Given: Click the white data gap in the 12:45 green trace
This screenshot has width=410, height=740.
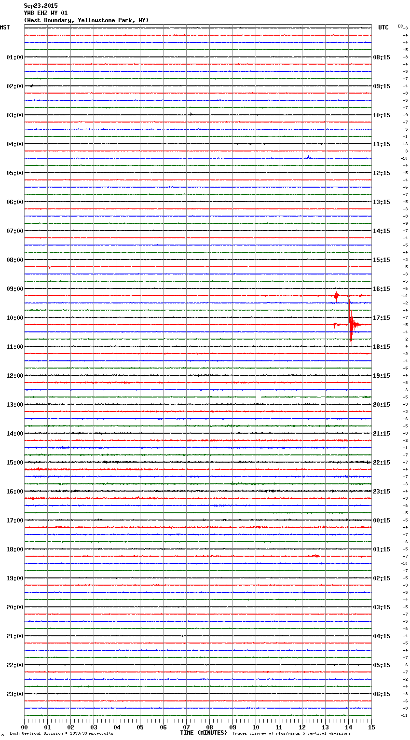Looking at the screenshot, I should pos(259,397).
